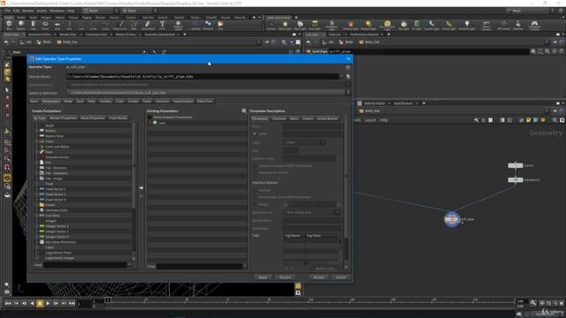Select the Torus shelf tool

45,25
